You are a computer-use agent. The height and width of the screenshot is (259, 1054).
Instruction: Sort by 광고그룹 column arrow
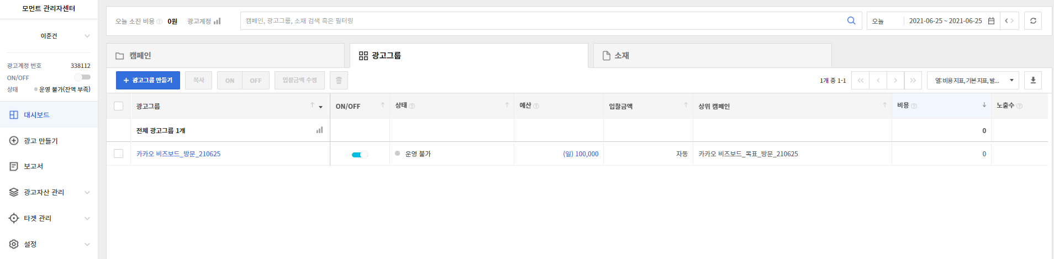tap(312, 105)
